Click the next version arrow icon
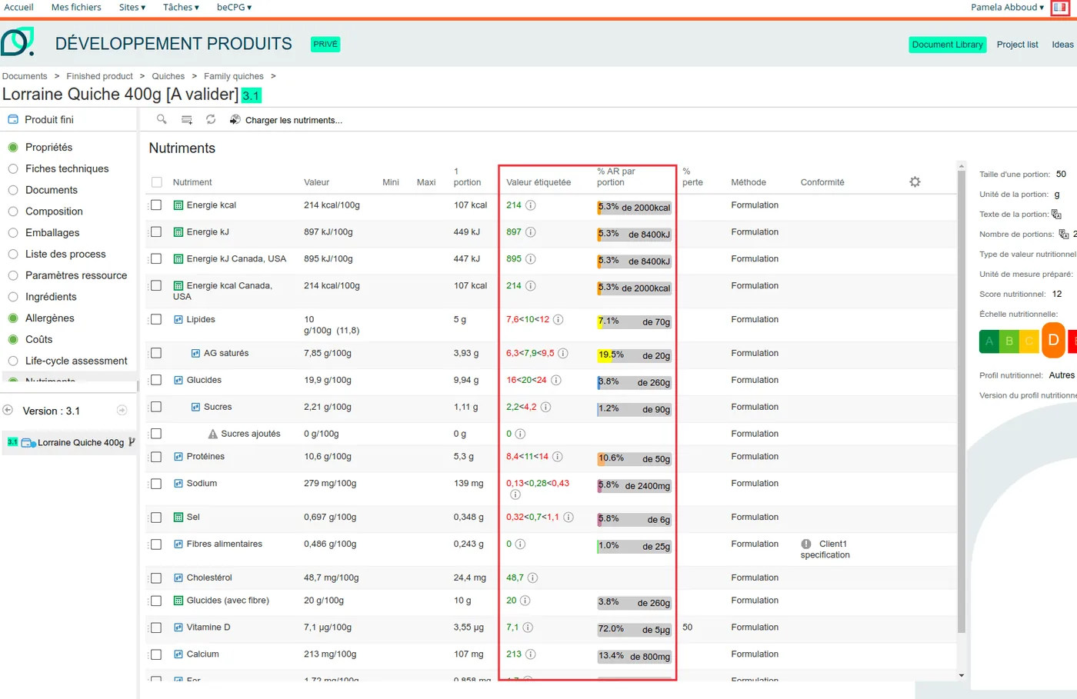Screen dimensions: 1077x699 pyautogui.click(x=122, y=411)
